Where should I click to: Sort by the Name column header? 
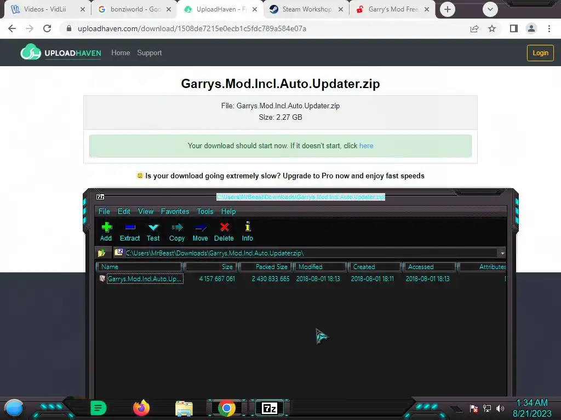point(140,267)
